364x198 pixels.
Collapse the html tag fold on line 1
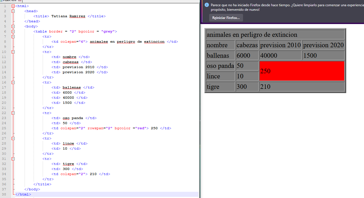13,6
